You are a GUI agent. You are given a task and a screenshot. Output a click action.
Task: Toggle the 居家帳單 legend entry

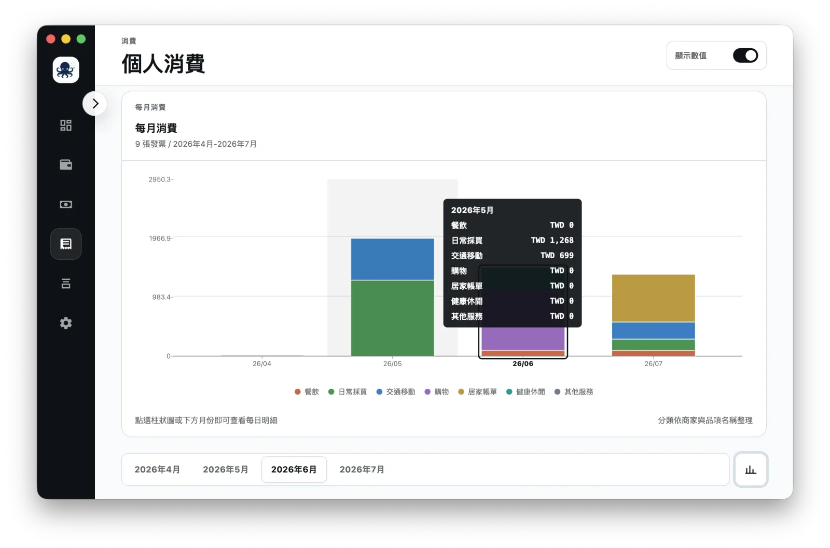477,392
